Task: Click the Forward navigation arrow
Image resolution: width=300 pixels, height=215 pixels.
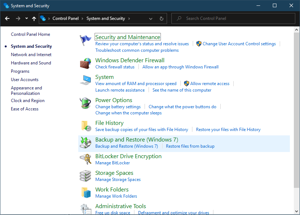Action: (x=18, y=18)
